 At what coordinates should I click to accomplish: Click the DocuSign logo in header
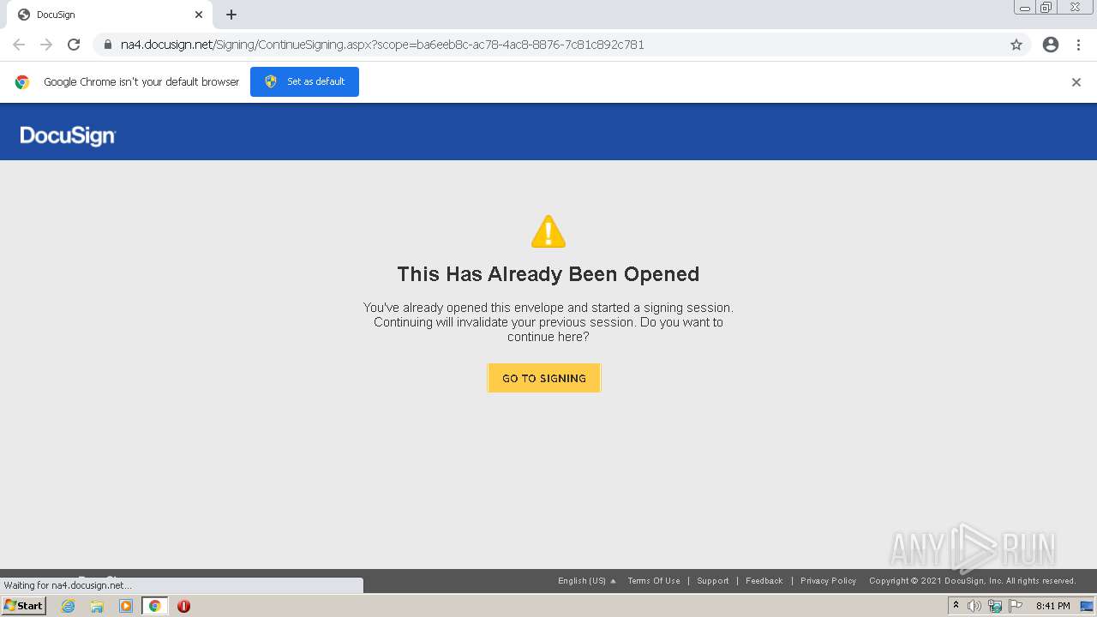coord(68,135)
